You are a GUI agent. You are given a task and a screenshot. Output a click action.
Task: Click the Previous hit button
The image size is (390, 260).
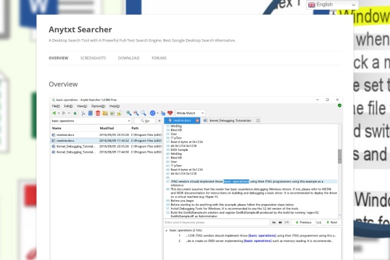pos(303,222)
